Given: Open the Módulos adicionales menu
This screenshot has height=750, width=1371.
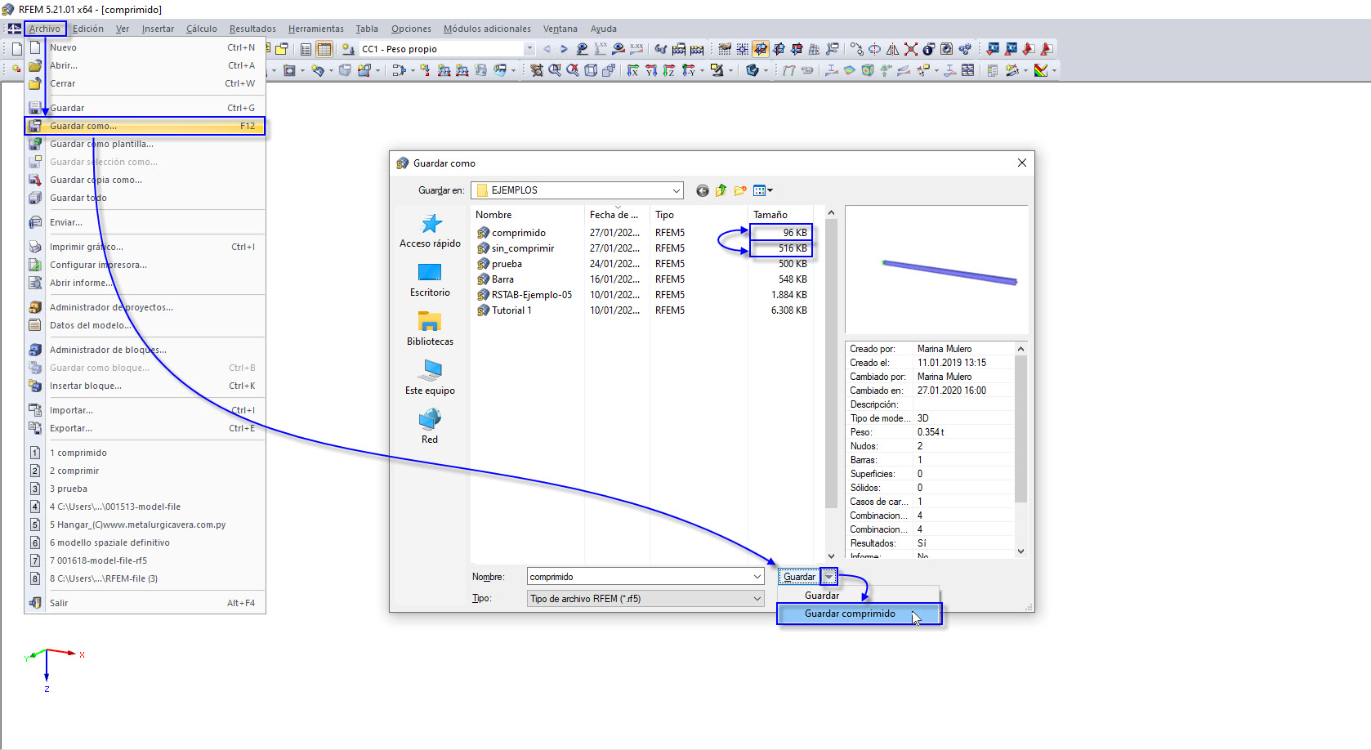Looking at the screenshot, I should pyautogui.click(x=487, y=29).
